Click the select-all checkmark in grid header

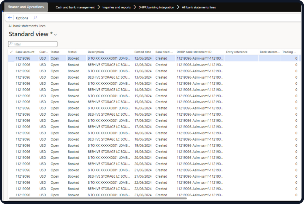coord(11,52)
